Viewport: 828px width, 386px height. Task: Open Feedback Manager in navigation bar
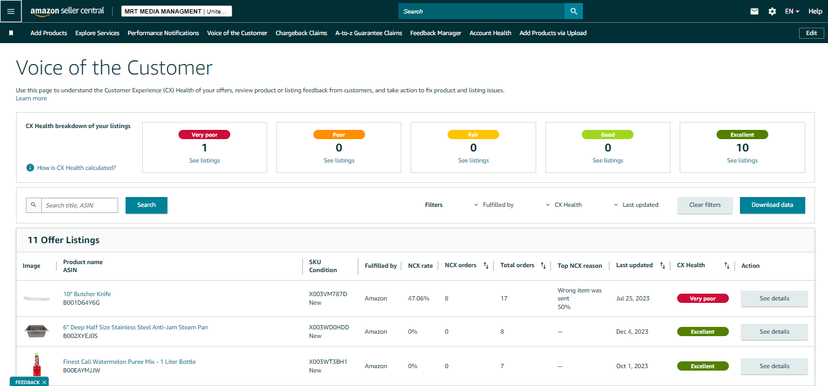point(435,33)
